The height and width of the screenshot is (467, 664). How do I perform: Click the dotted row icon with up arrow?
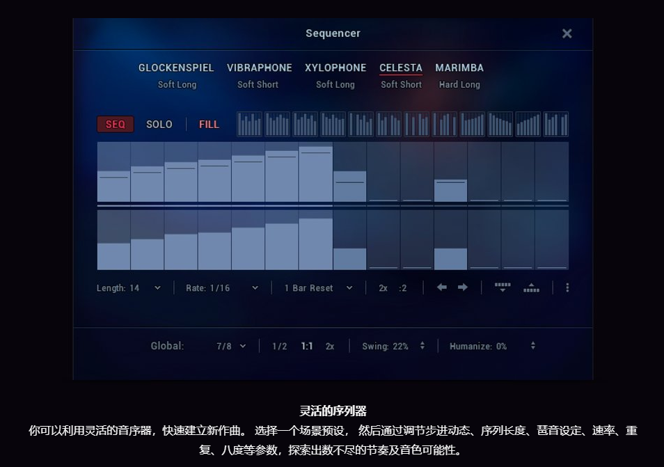[x=531, y=287]
